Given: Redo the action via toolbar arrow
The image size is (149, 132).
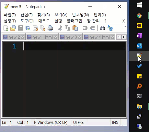Looking at the screenshot, I should coord(93,28).
